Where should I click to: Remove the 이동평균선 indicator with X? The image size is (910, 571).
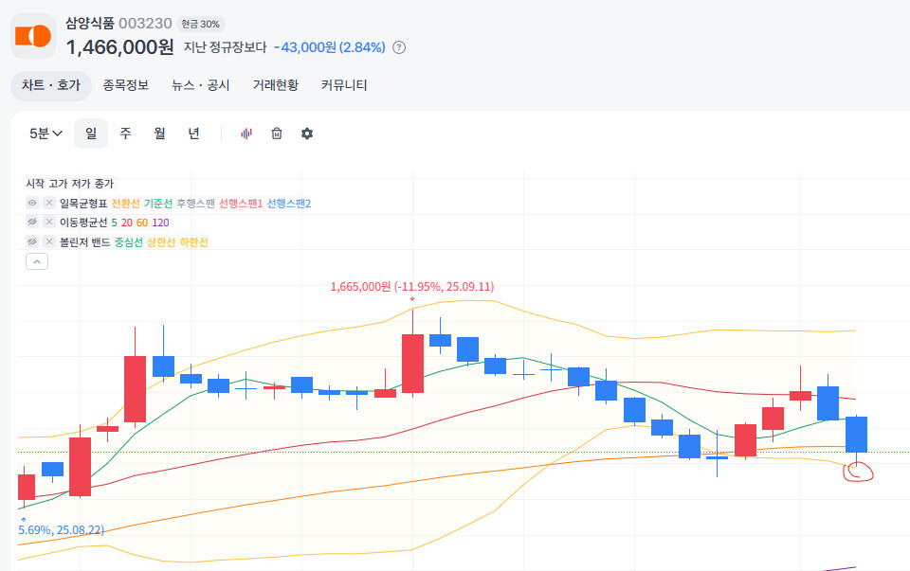[x=48, y=223]
